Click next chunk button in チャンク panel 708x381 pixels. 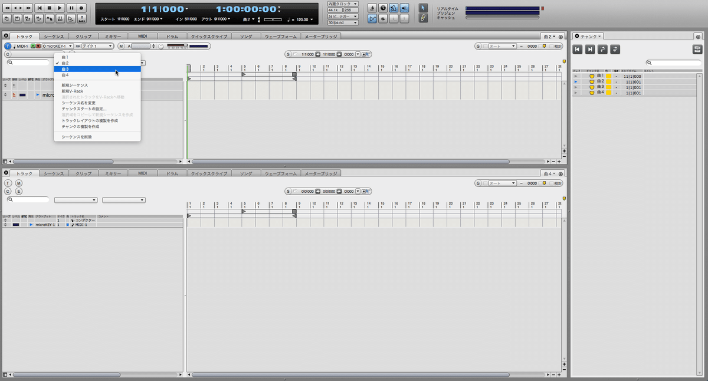click(590, 50)
